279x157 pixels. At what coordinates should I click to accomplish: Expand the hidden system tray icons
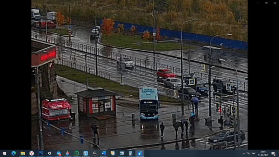pos(244,153)
